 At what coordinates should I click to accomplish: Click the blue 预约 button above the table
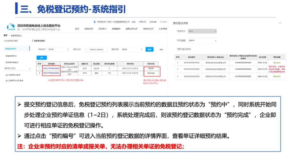(x=41, y=57)
